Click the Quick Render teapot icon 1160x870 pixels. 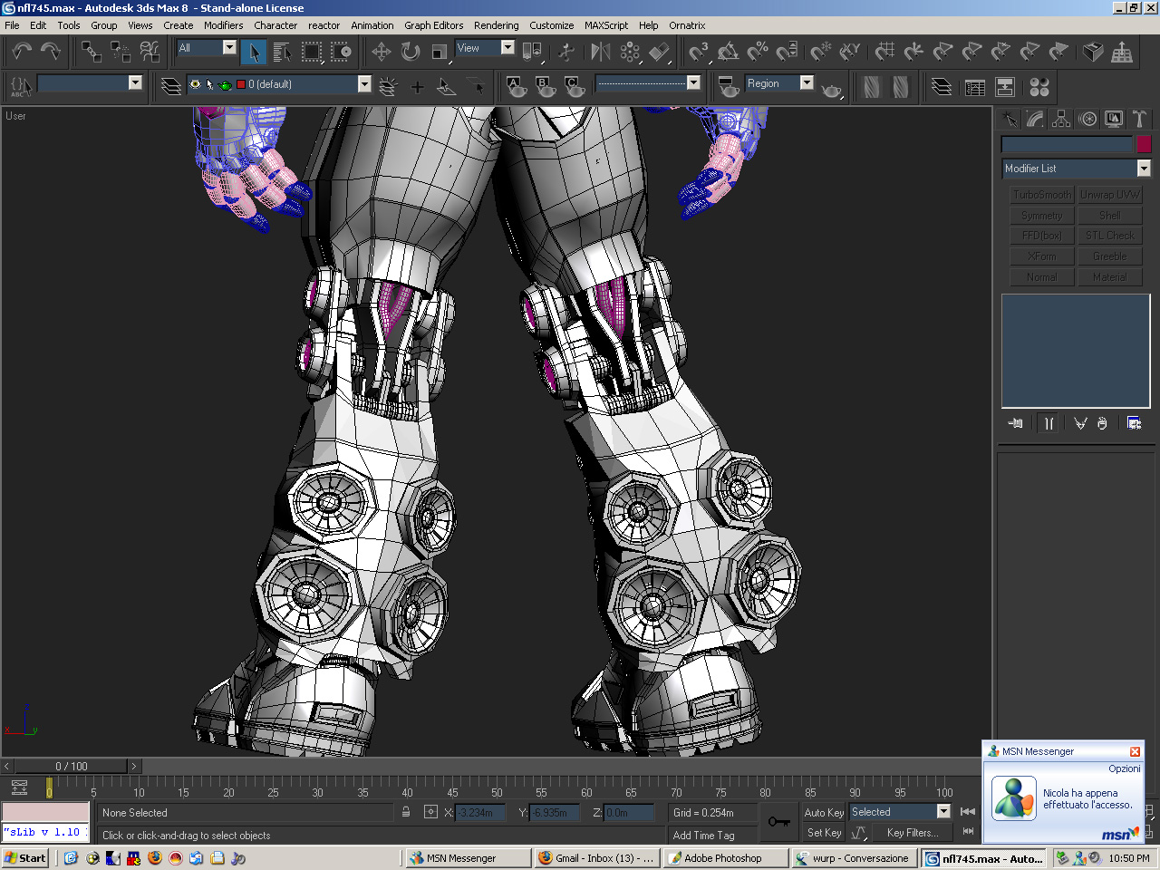(x=831, y=89)
